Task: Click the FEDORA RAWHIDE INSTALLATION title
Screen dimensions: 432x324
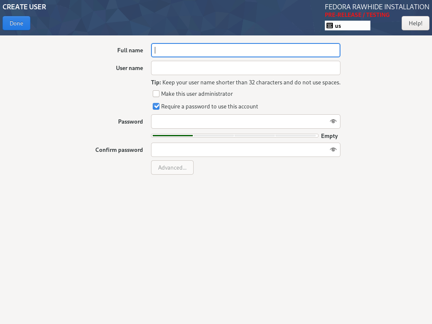Action: click(377, 7)
